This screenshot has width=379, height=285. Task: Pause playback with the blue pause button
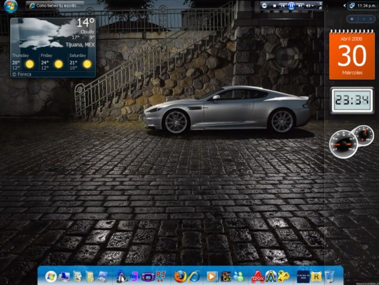click(291, 6)
